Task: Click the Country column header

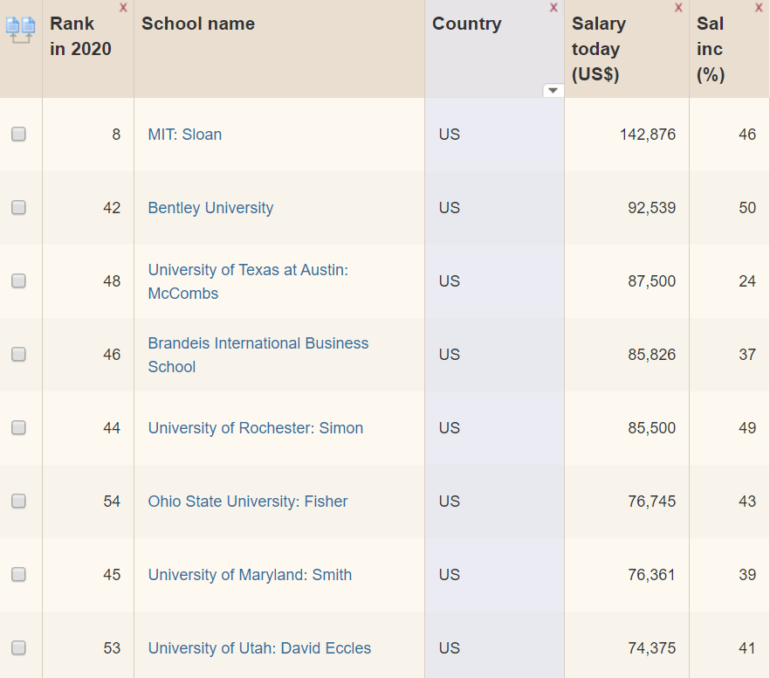Action: point(466,24)
